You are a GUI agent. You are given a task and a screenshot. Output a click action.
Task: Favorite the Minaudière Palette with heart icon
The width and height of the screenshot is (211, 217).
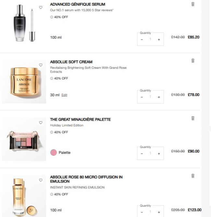point(41,123)
